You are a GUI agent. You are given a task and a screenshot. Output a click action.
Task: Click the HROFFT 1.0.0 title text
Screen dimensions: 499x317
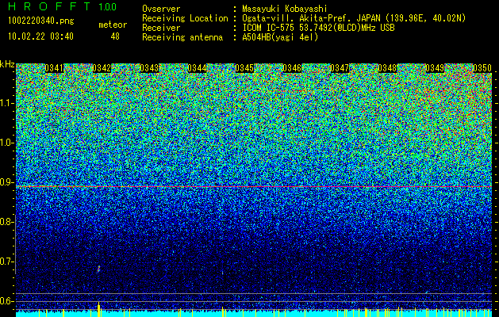click(63, 6)
